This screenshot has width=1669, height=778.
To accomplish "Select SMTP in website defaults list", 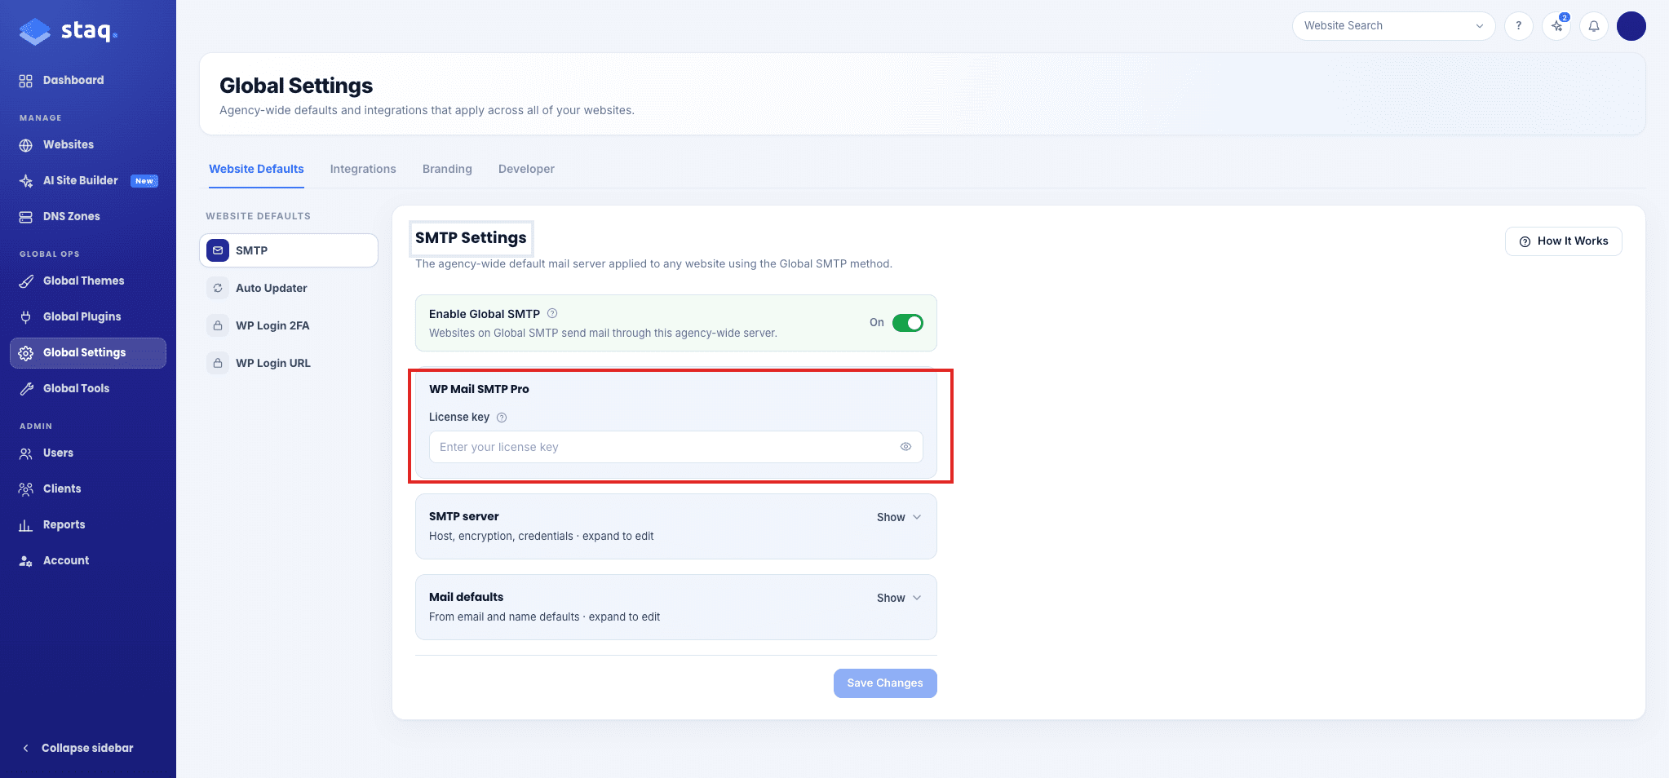I will [289, 250].
